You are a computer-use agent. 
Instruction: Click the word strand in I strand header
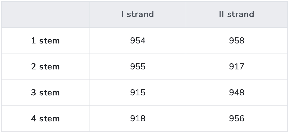140,14
